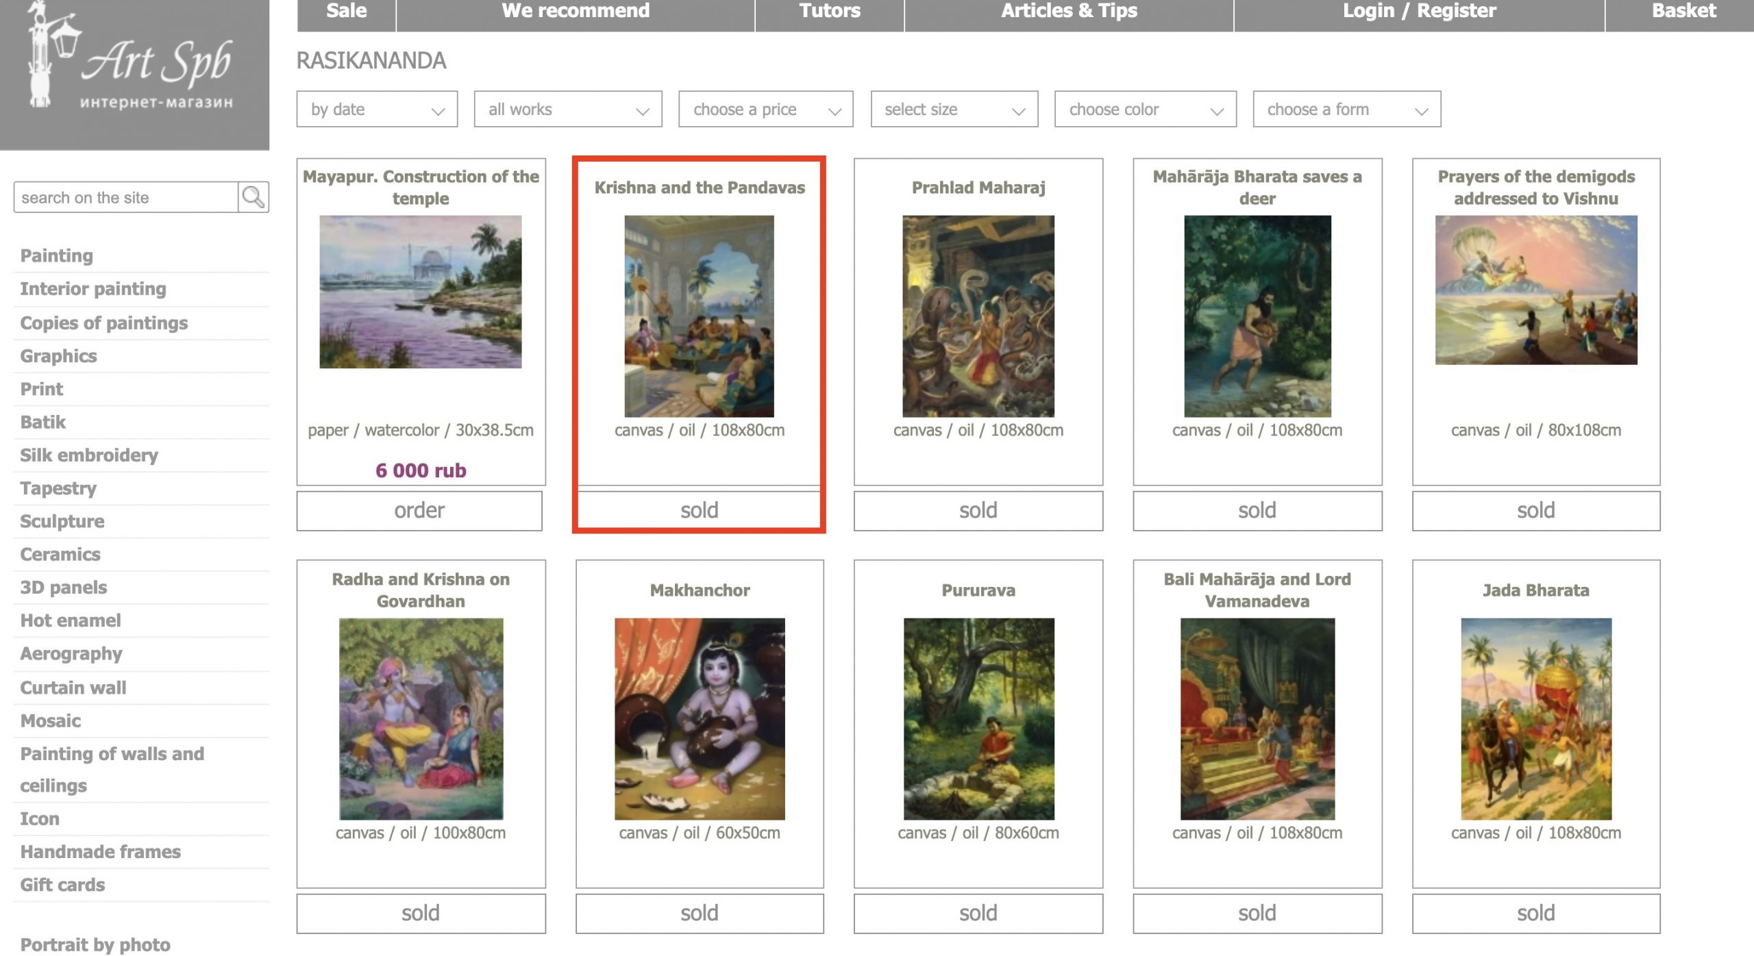
Task: Expand the 'choose a form' dropdown
Action: click(1347, 109)
